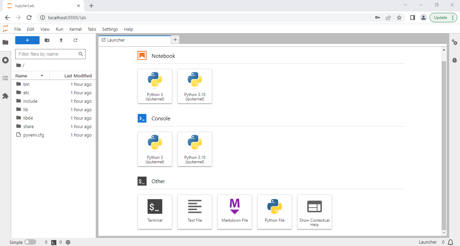Go back in browser
This screenshot has height=246, width=460.
click(7, 18)
